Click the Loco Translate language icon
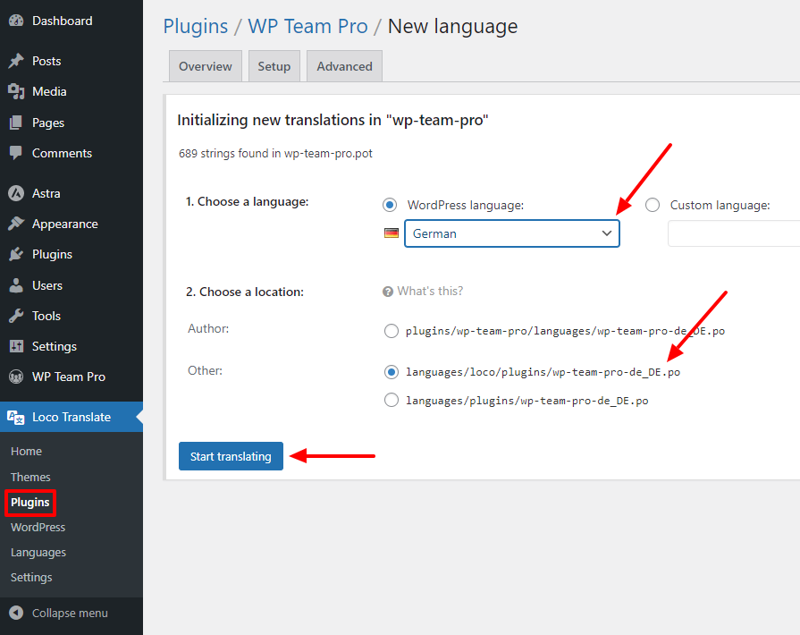This screenshot has width=800, height=635. [x=16, y=417]
